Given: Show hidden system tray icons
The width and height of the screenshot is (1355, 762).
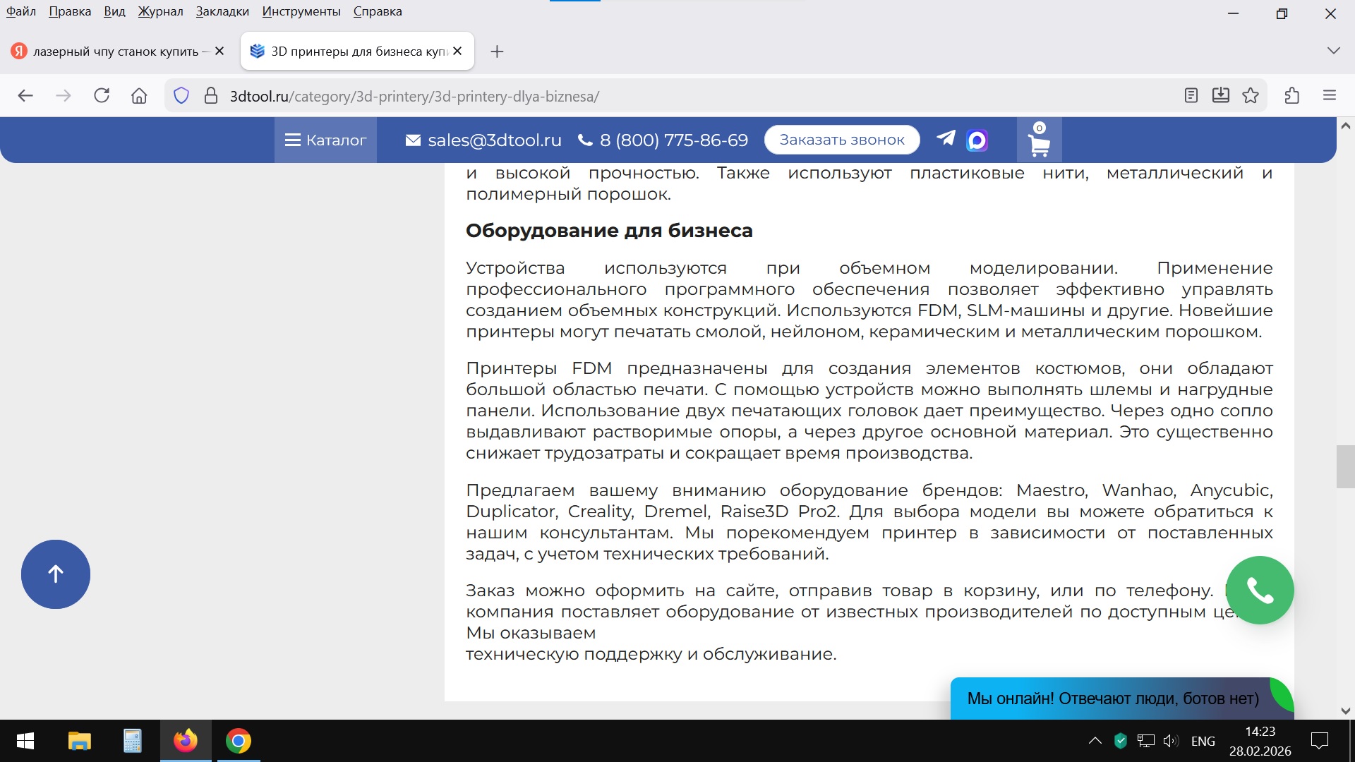Looking at the screenshot, I should 1095,740.
